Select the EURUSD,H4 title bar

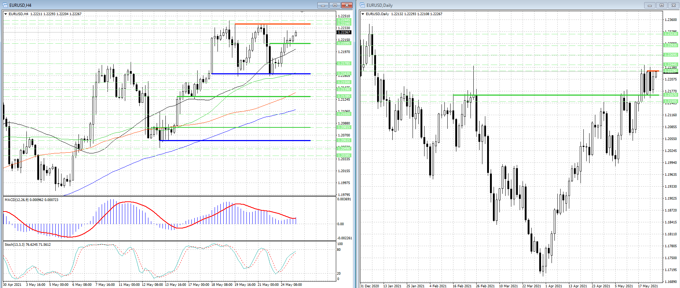pos(145,5)
